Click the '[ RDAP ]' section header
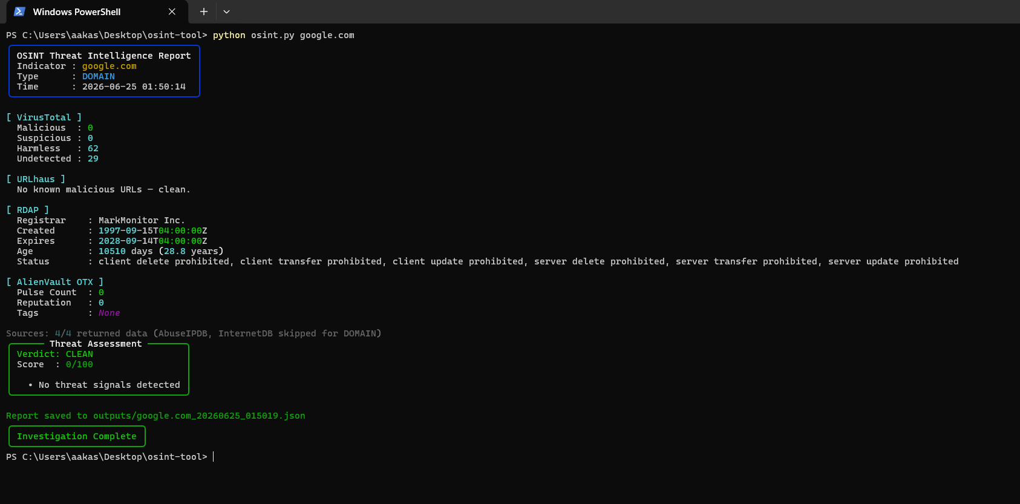 tap(28, 210)
